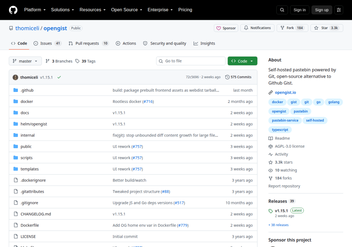
Task: Click the templates folder icon
Action: click(15, 169)
